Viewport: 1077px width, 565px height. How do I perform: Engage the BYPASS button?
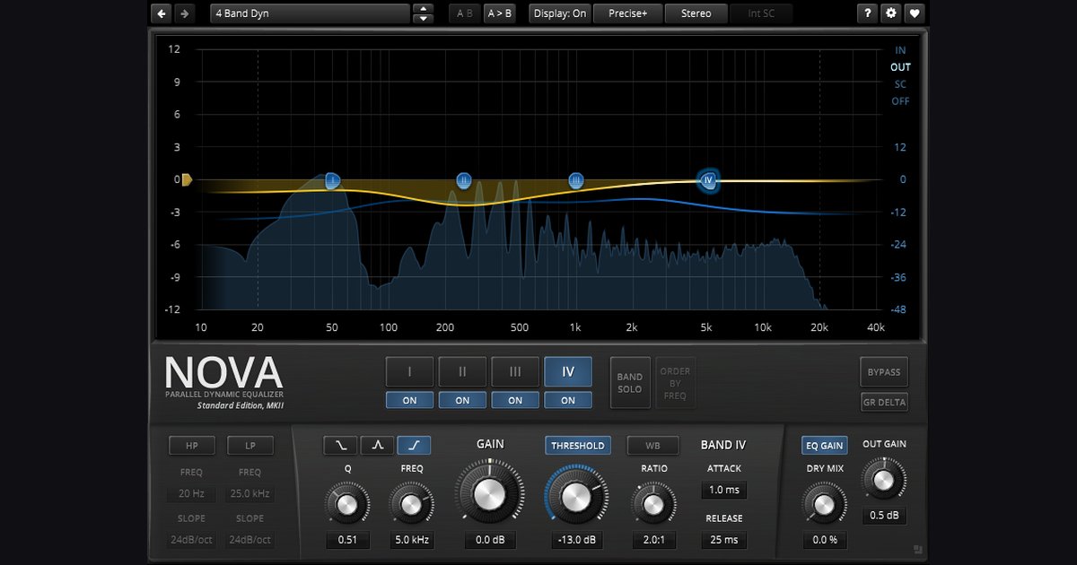click(x=883, y=371)
